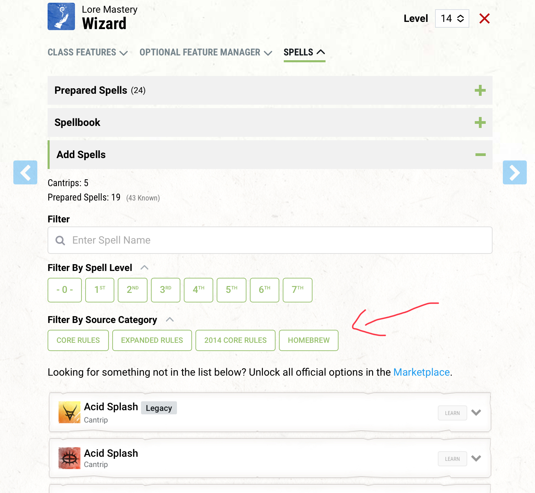Open the Optional Feature Manager tab
The height and width of the screenshot is (493, 535).
click(x=206, y=52)
